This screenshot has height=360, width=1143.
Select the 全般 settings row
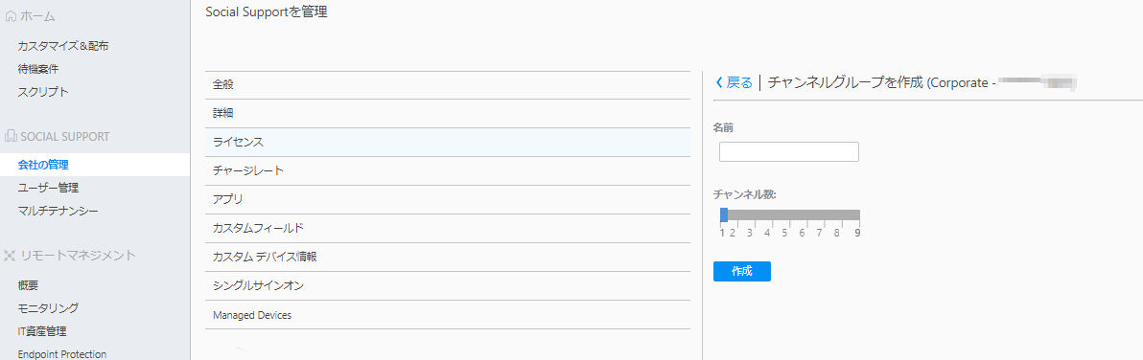click(x=448, y=85)
